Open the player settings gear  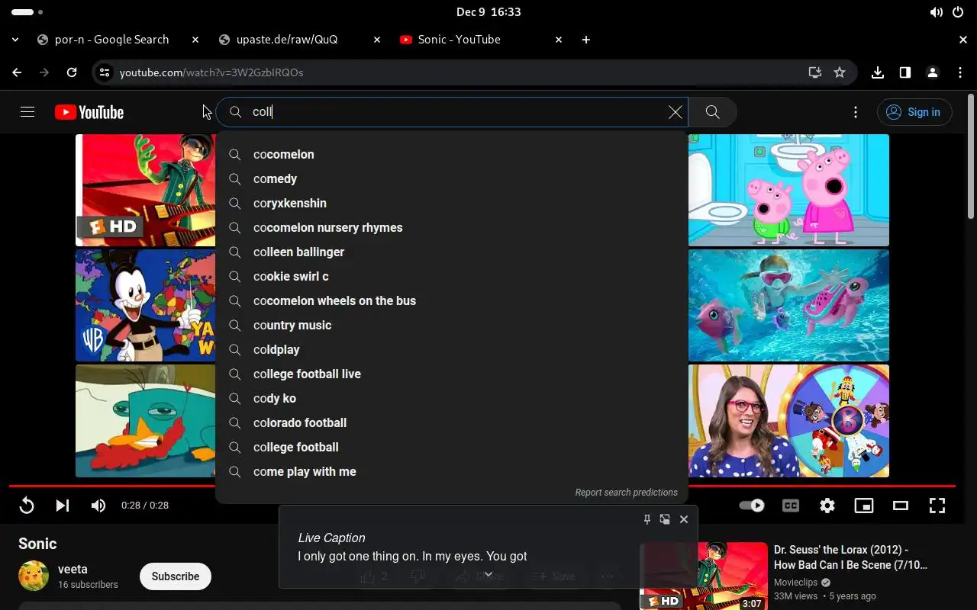(827, 506)
